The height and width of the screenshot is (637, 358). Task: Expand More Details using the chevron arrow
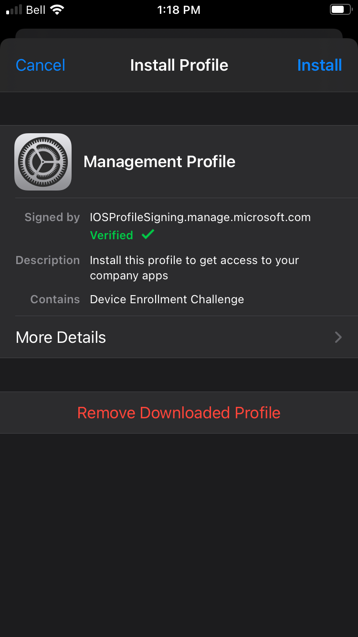pos(338,337)
